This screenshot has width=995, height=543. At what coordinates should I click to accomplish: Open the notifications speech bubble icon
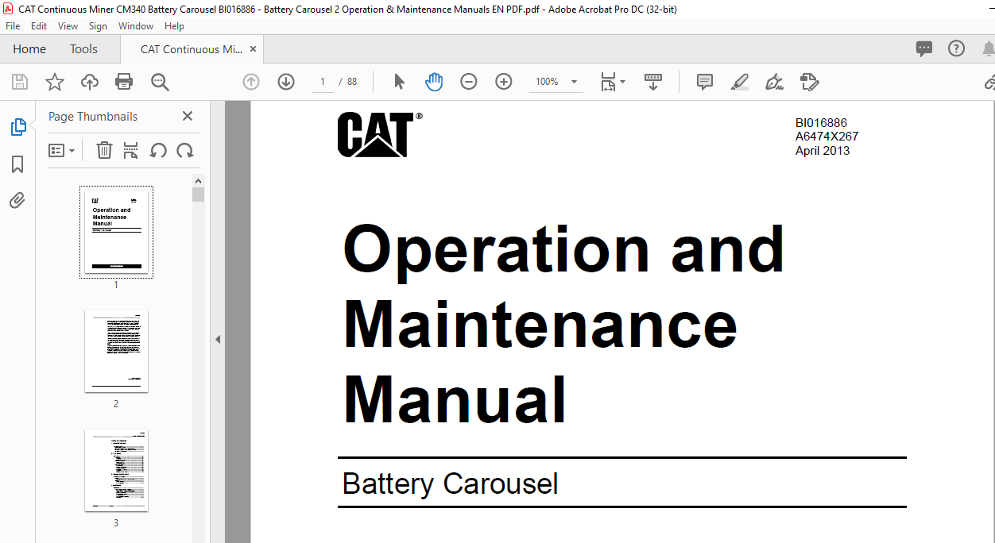click(x=924, y=49)
